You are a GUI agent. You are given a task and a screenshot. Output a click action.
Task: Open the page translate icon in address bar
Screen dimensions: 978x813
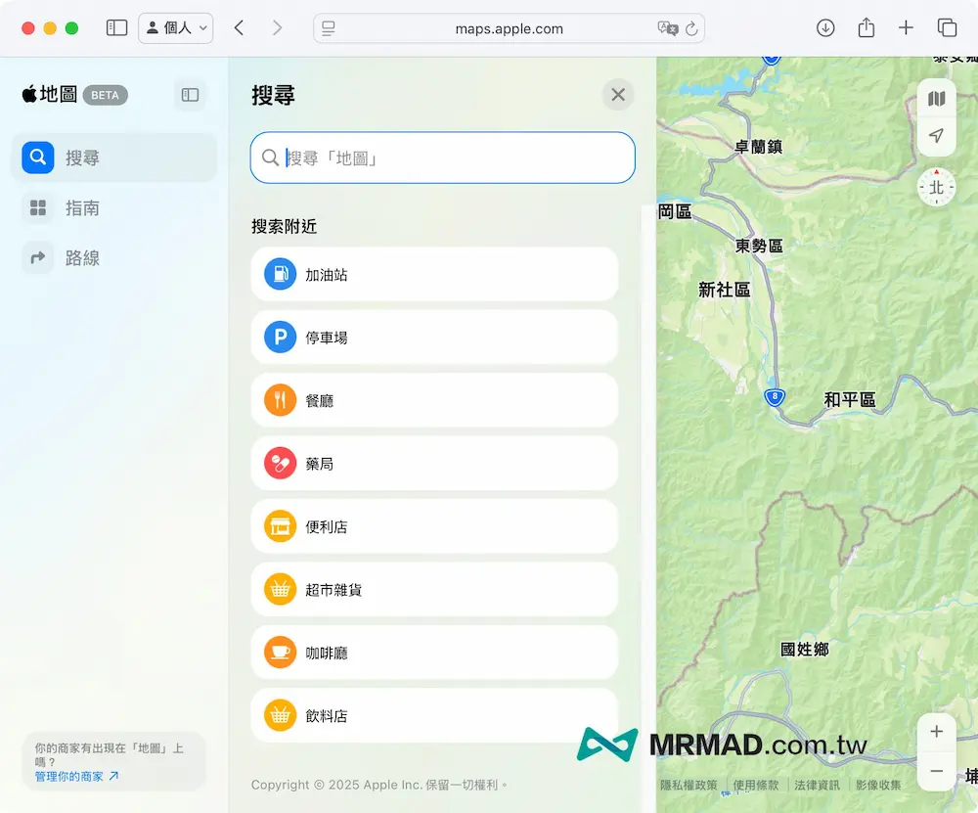pyautogui.click(x=667, y=28)
